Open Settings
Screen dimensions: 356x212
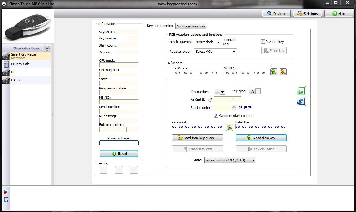click(x=308, y=14)
